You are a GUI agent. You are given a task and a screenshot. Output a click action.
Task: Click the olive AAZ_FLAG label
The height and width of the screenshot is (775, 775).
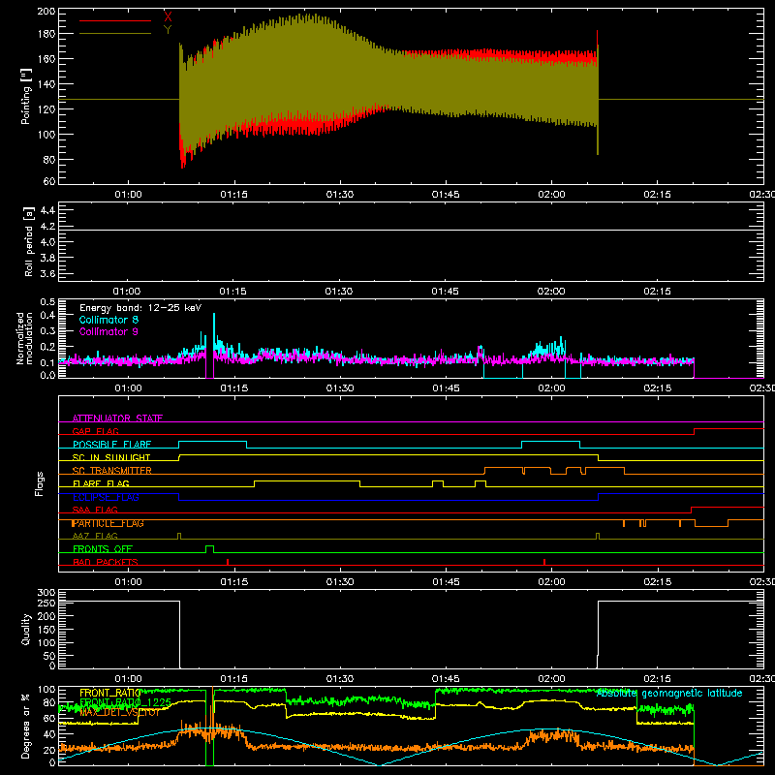[95, 536]
